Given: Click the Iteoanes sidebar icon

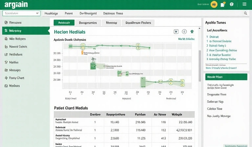Looking at the screenshot, I should [x=6, y=23].
